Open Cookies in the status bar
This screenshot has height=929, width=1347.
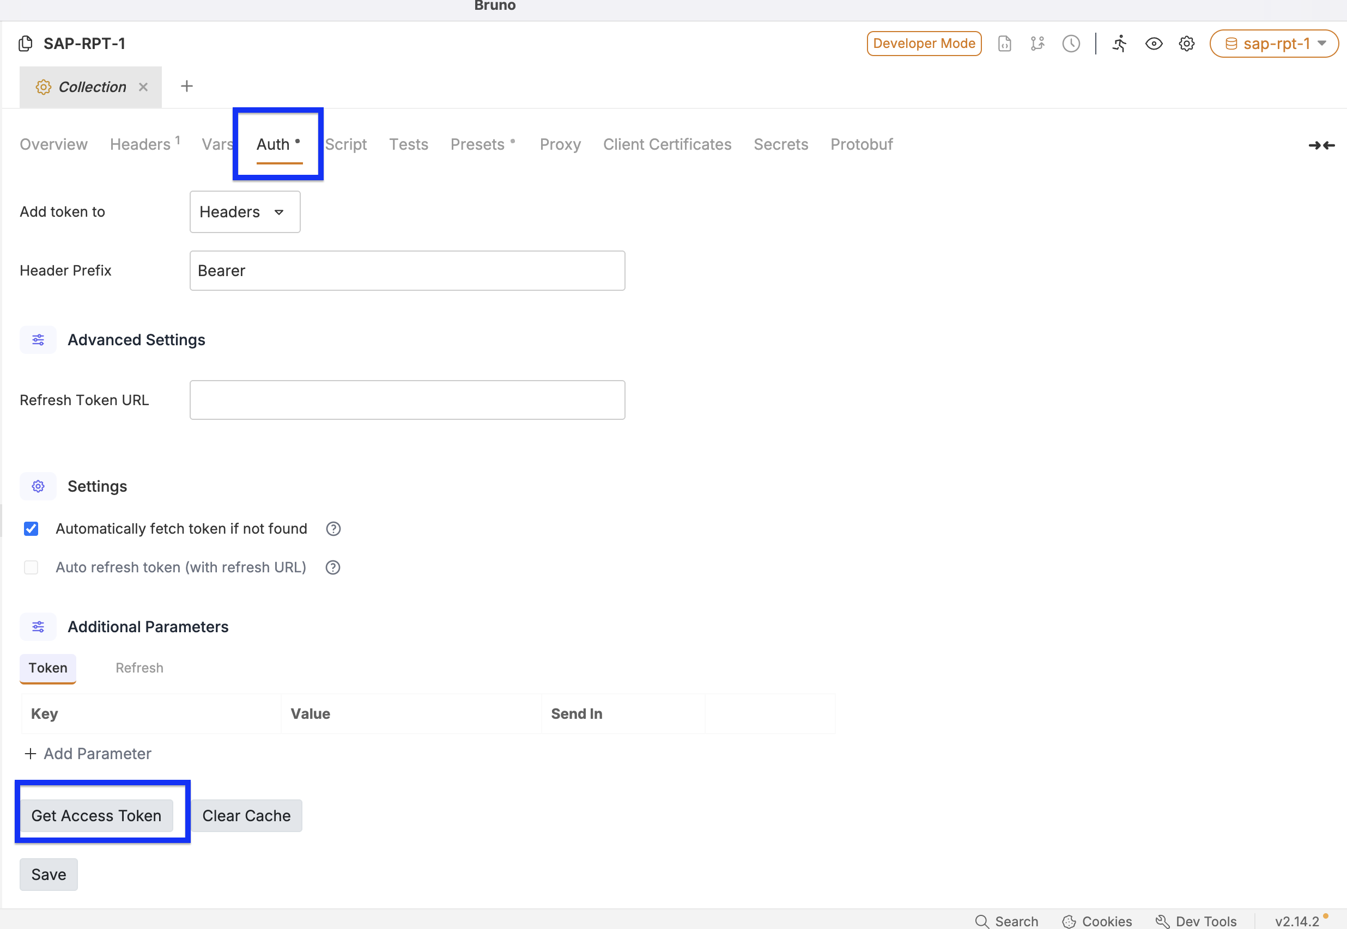1096,921
